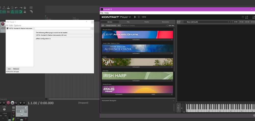Close the Instrument Navigator panel

coord(173,101)
